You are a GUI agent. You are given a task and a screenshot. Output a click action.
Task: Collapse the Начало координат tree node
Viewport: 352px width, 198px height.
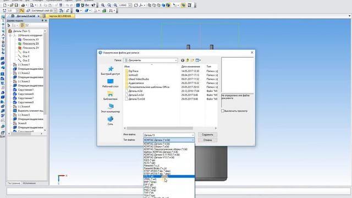tap(10, 35)
